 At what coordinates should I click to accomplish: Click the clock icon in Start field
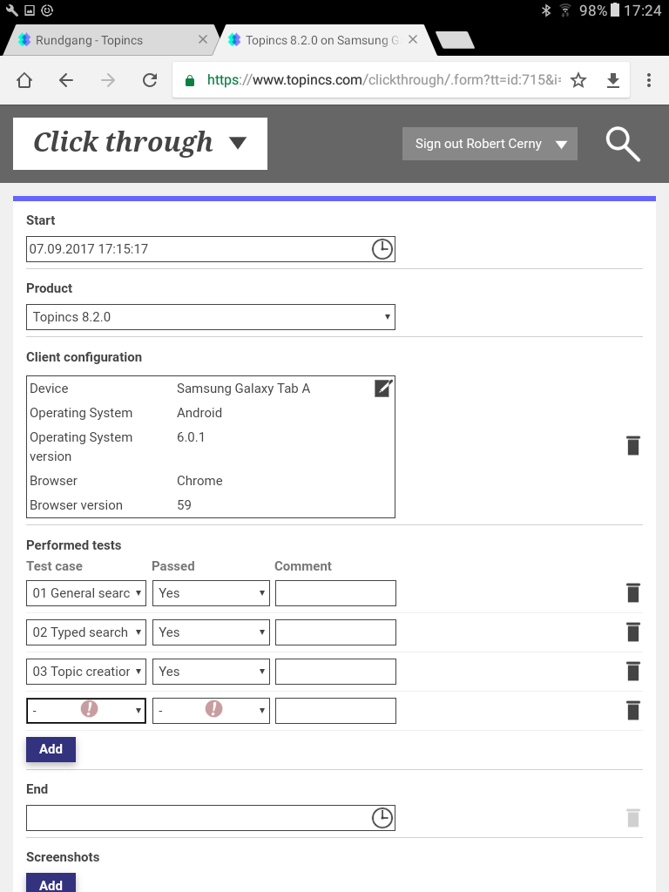[382, 249]
